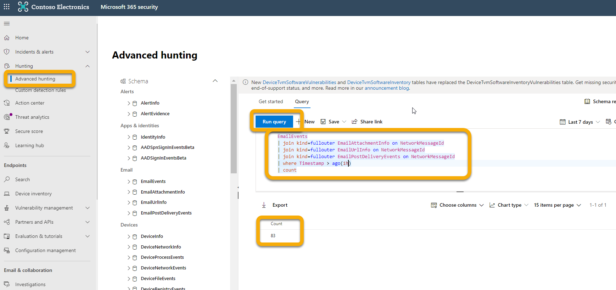The width and height of the screenshot is (616, 290).
Task: Expand the Partners and APIs chevron
Action: click(88, 222)
